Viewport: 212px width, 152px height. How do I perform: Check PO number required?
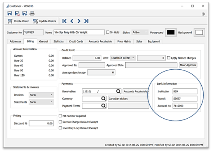coord(60,116)
